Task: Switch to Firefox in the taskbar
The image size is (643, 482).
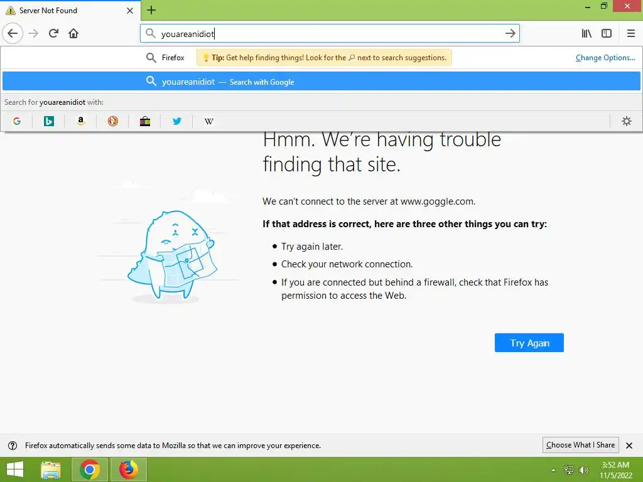Action: tap(128, 469)
